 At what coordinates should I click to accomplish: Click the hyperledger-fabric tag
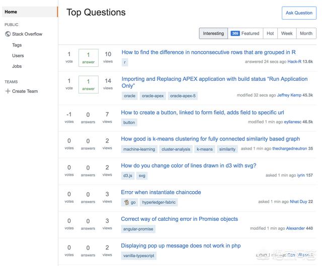(159, 202)
